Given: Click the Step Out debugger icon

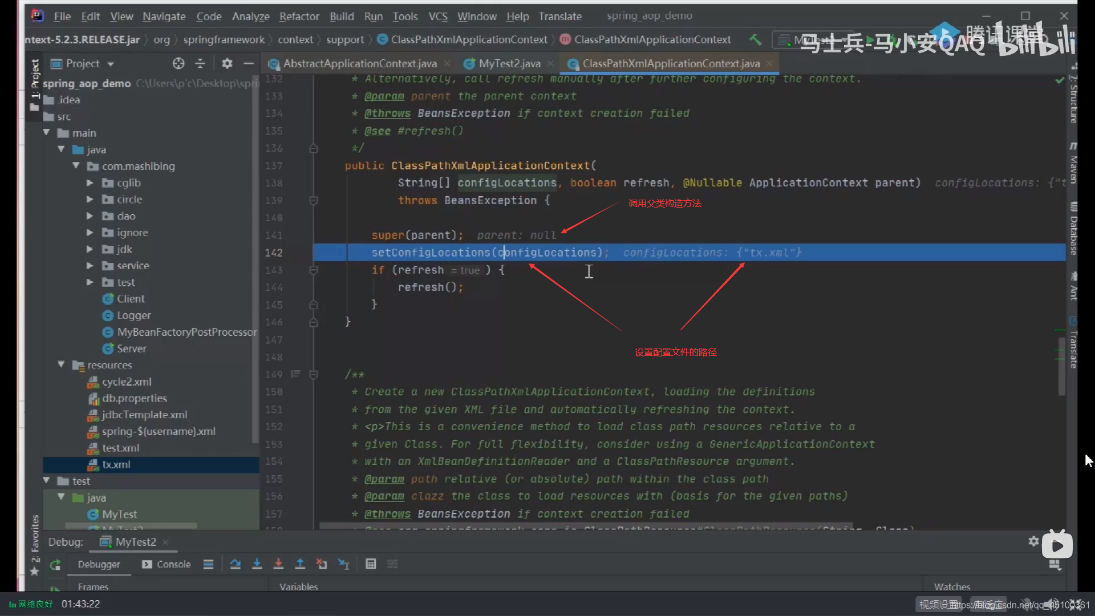Looking at the screenshot, I should pos(300,564).
